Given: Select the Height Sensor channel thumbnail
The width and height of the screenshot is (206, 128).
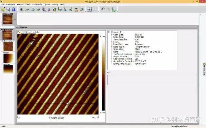Looking at the screenshot, I should point(7,35).
